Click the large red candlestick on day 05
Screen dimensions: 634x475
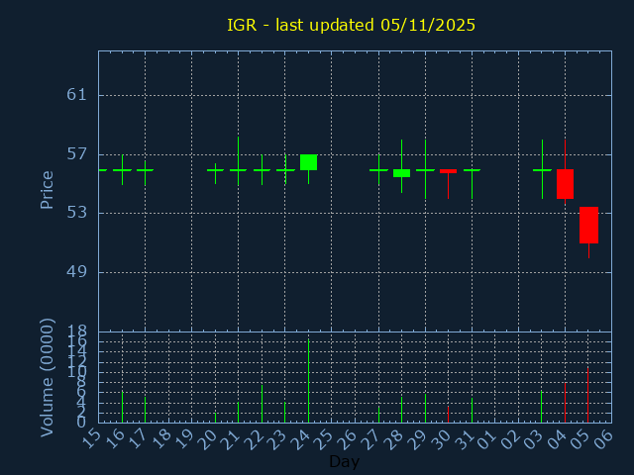pyautogui.click(x=588, y=225)
